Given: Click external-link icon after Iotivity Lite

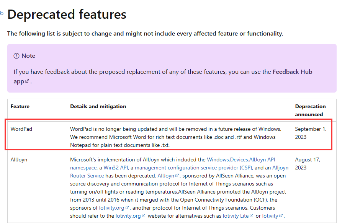Looking at the screenshot, I should (252, 216).
